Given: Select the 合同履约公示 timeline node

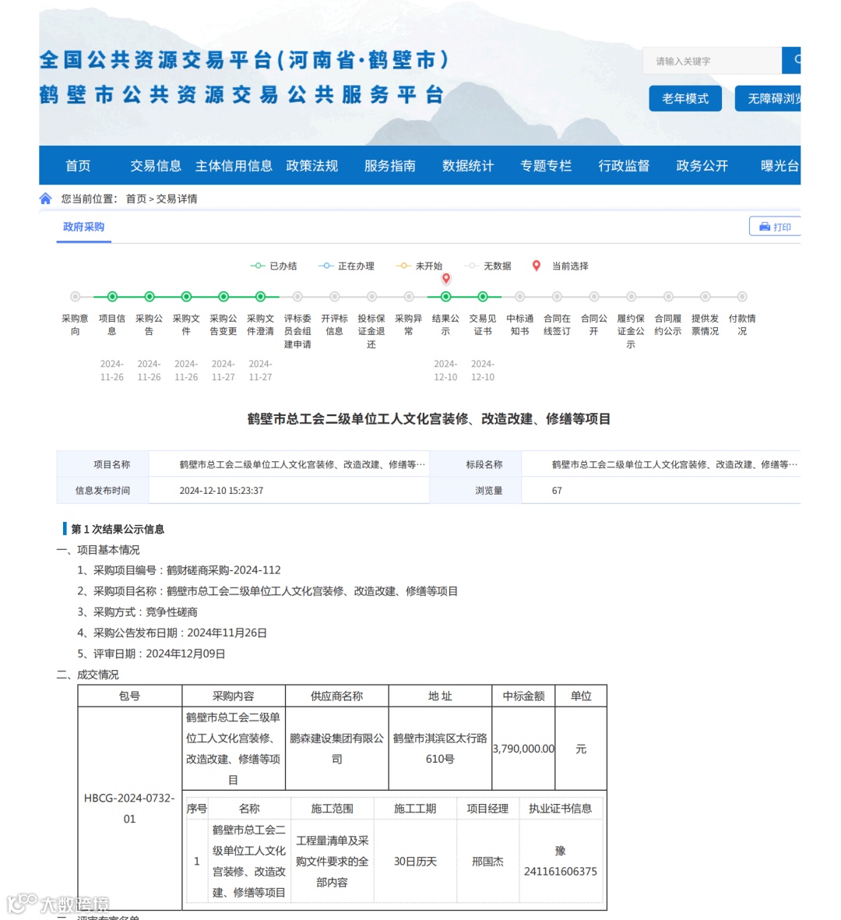Looking at the screenshot, I should [668, 297].
